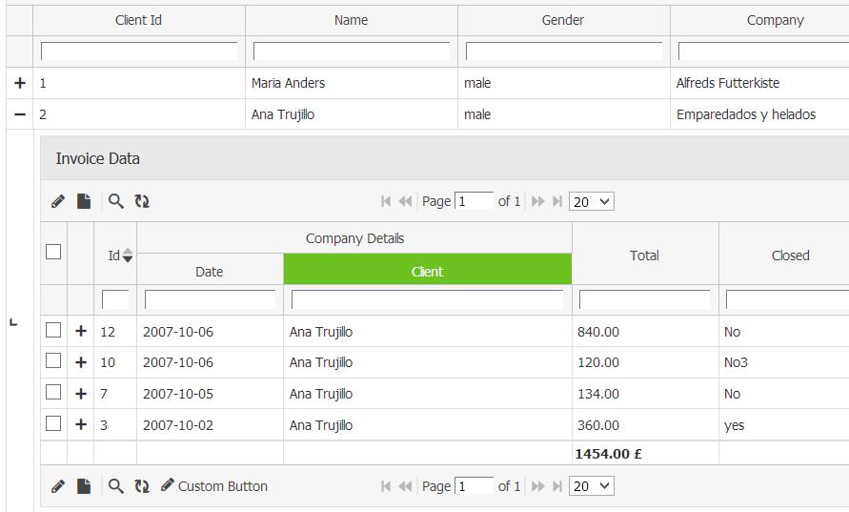Sort invoices by the Id column header

coord(114,255)
